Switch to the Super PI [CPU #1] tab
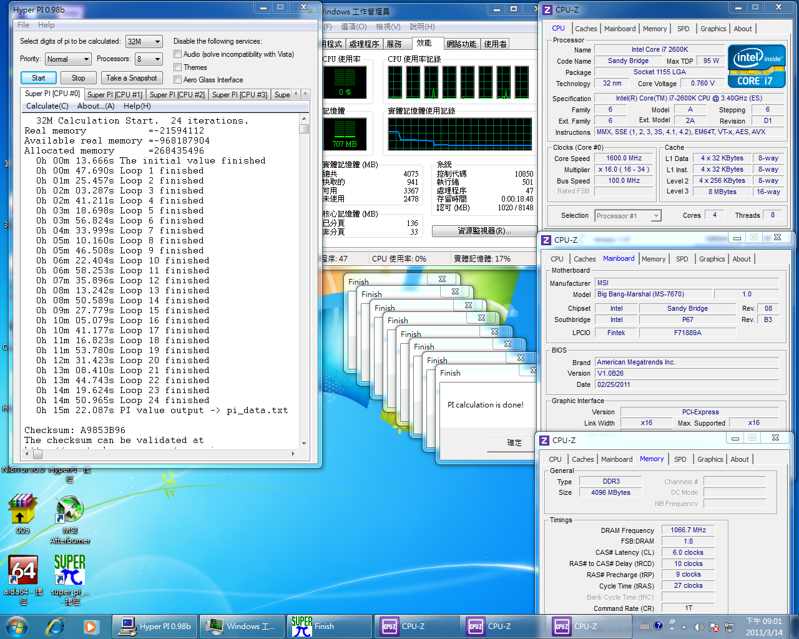Image resolution: width=799 pixels, height=639 pixels. click(115, 95)
